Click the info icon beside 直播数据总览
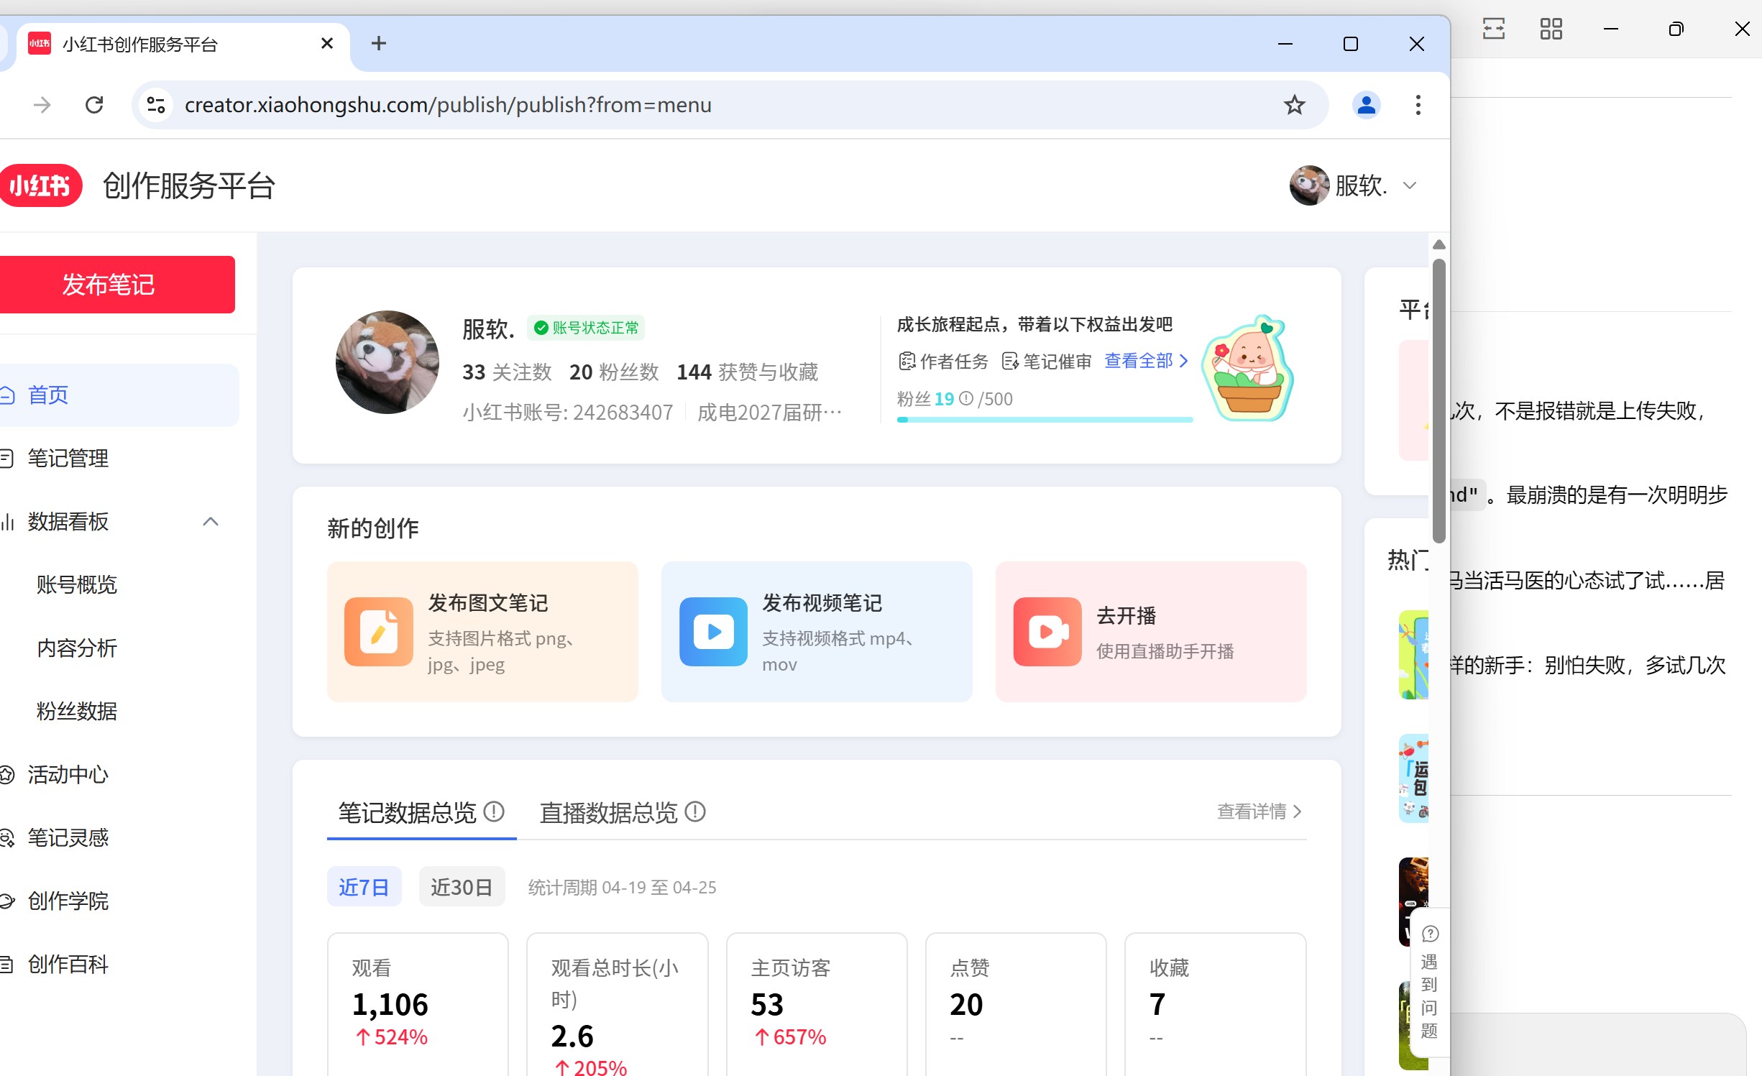Screen dimensions: 1762x1076 coord(695,811)
